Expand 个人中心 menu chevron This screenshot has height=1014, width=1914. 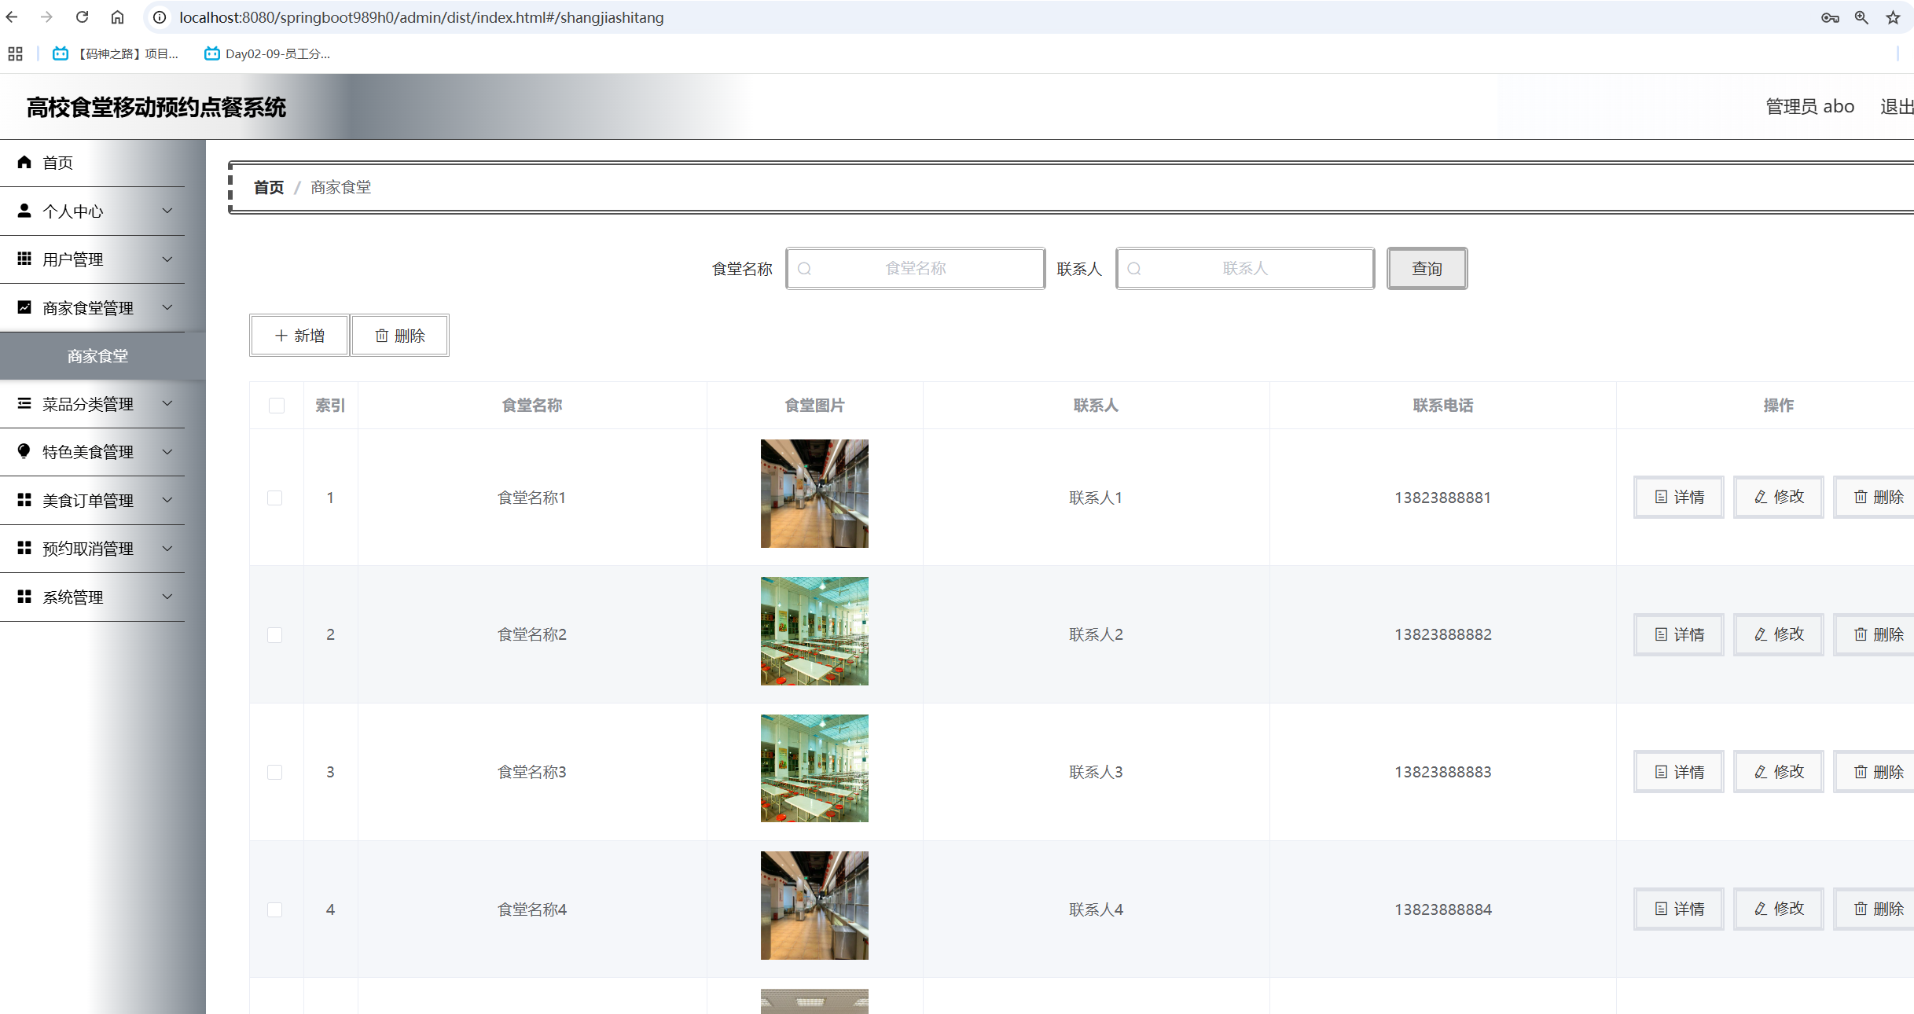click(x=167, y=211)
